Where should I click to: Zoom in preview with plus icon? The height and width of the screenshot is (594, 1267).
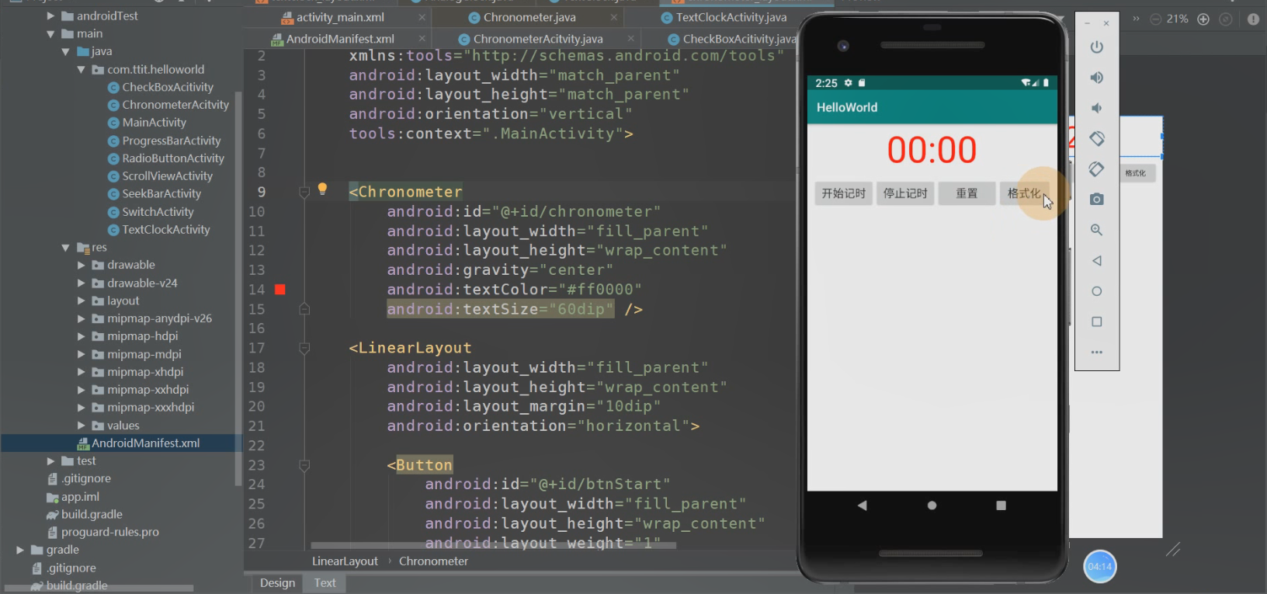point(1203,19)
